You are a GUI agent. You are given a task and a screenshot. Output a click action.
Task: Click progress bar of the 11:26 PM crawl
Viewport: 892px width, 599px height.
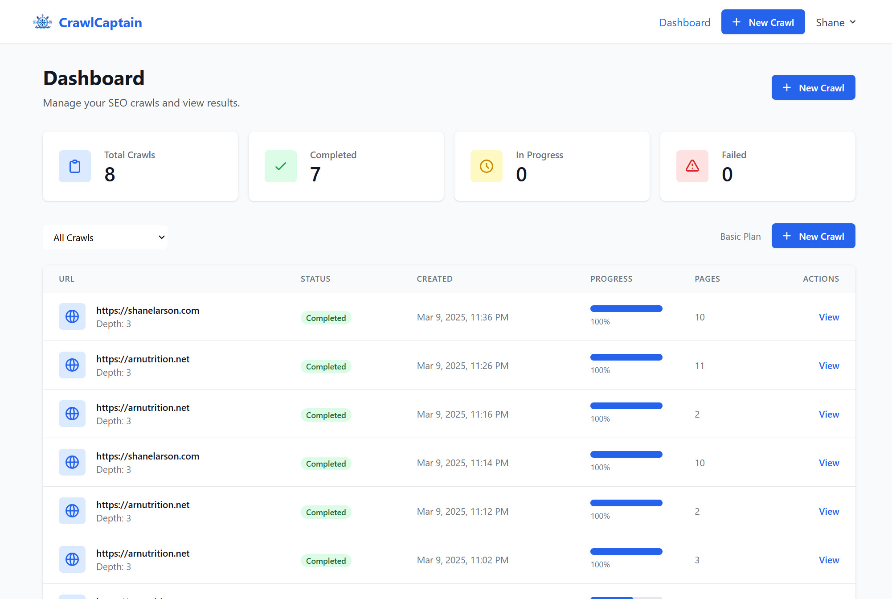coord(626,357)
